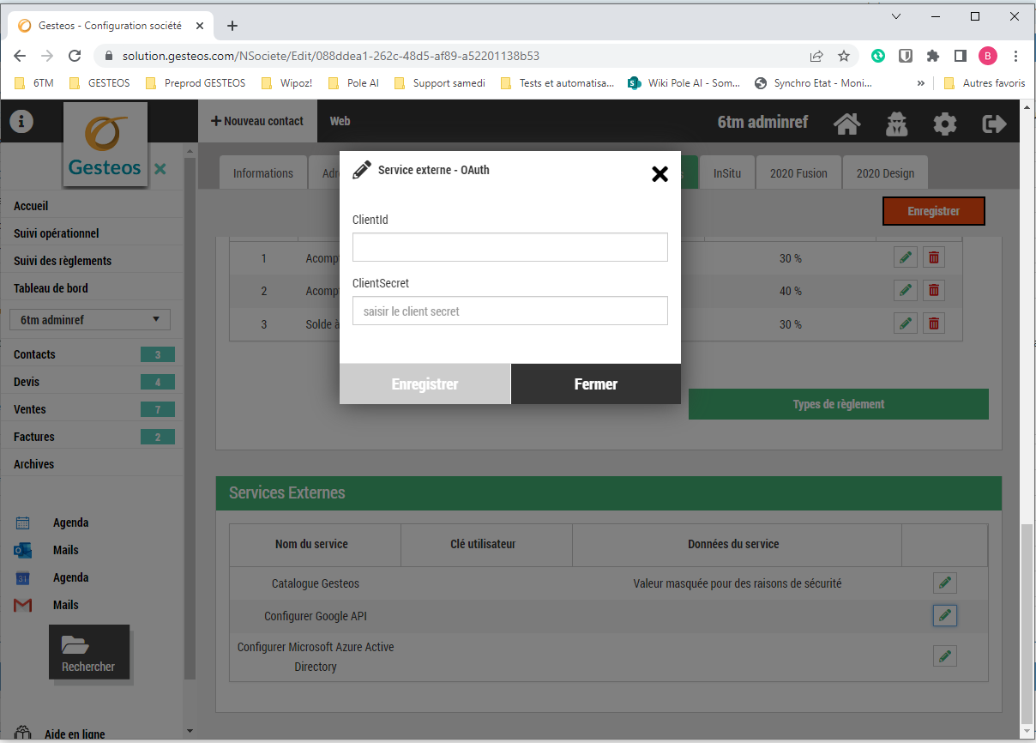Click the green Types de règlement button
1036x743 pixels.
click(x=838, y=404)
